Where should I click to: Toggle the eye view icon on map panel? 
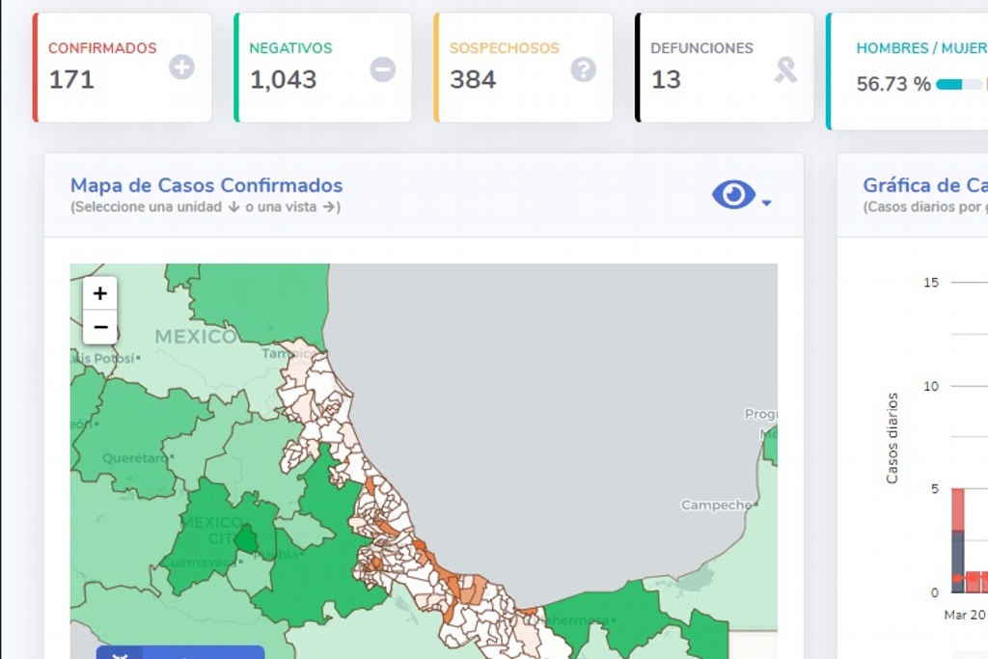733,196
